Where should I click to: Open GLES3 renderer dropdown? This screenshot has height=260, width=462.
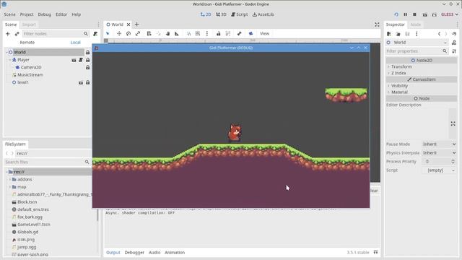click(x=449, y=14)
